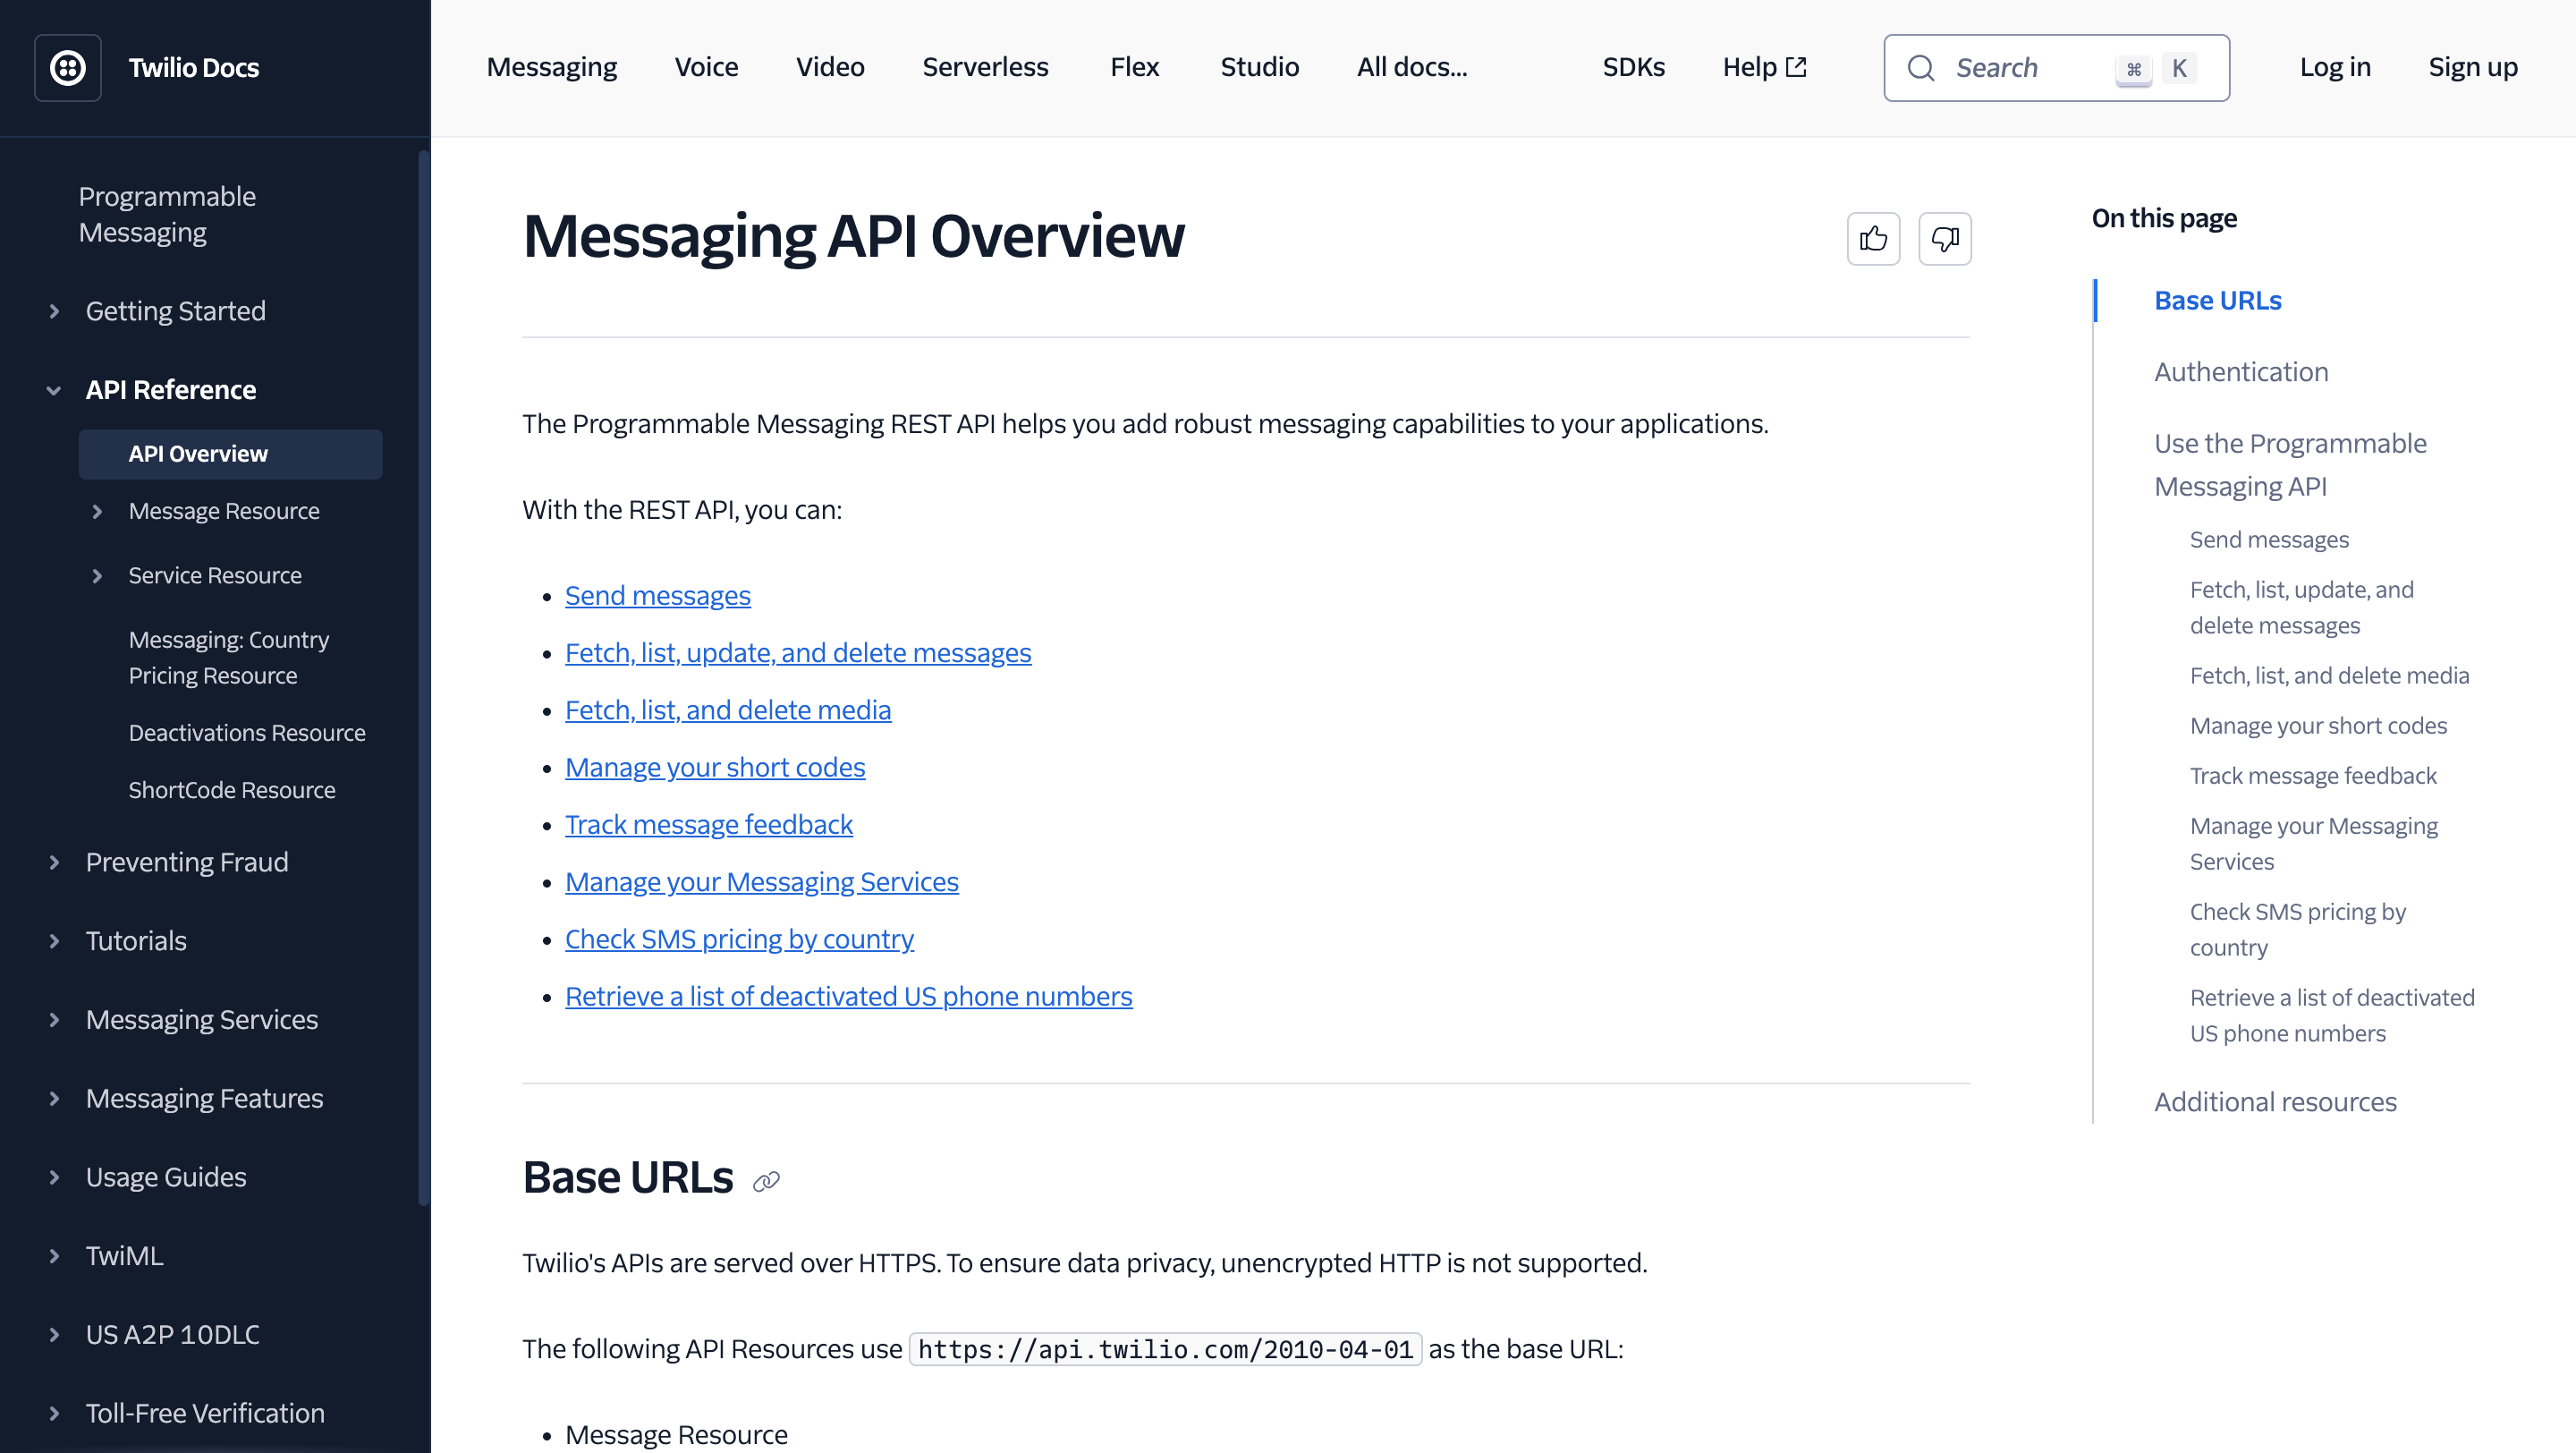The image size is (2576, 1453).
Task: Click the search magnifier icon
Action: 1920,67
